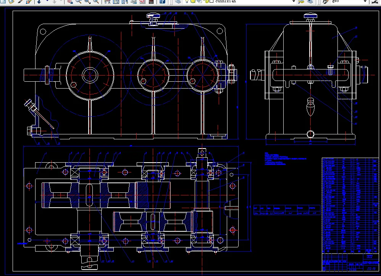381x276 pixels.
Task: Select the Pan realtime hand tool
Action: (70, 2)
